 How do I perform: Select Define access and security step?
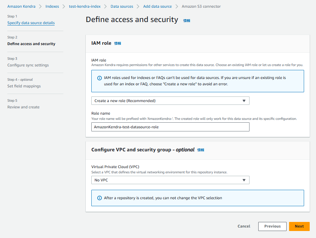coord(31,44)
